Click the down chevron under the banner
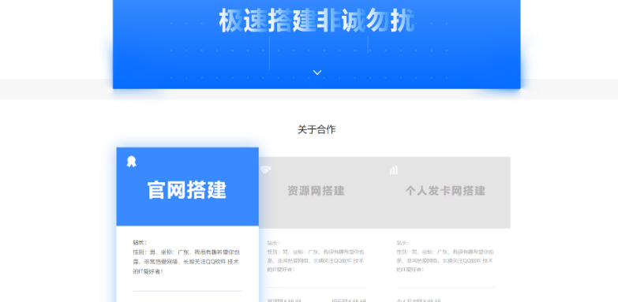Screen dimensions: 618x302 click(316, 73)
